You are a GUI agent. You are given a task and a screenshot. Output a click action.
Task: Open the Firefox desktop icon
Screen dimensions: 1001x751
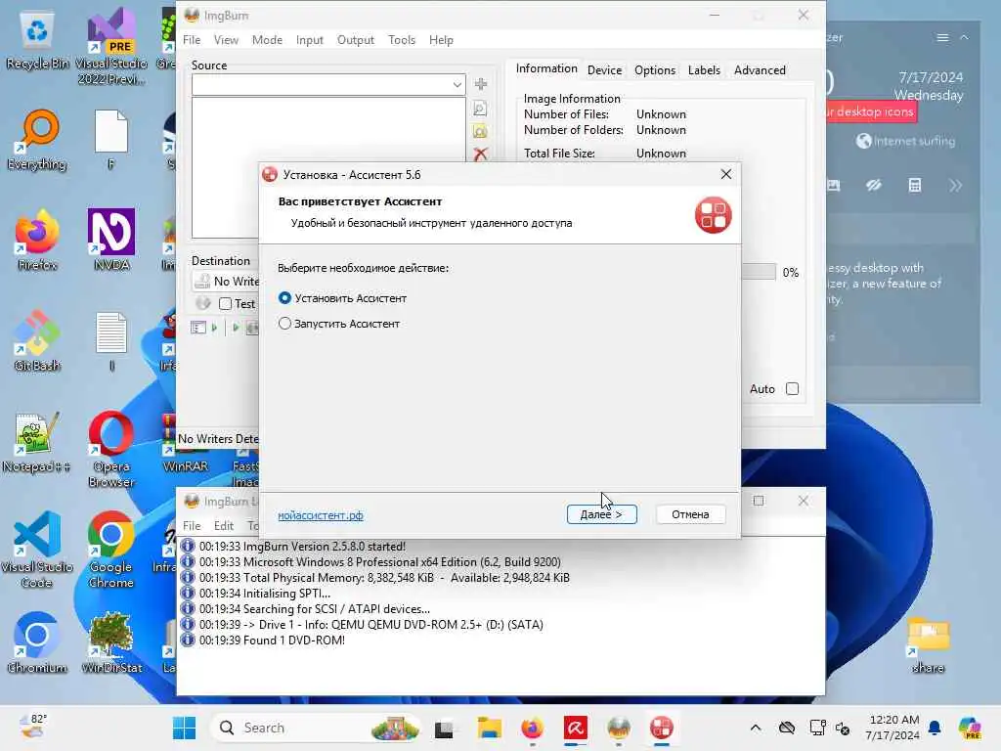pyautogui.click(x=37, y=241)
